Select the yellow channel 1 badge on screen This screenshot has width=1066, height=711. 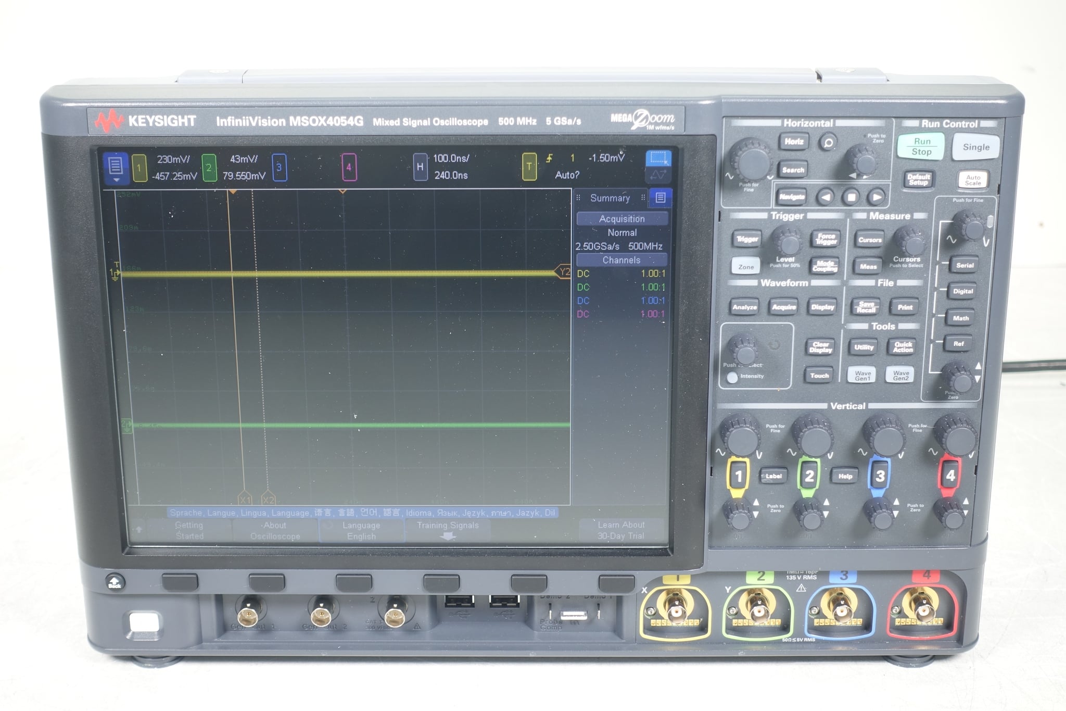click(x=139, y=168)
